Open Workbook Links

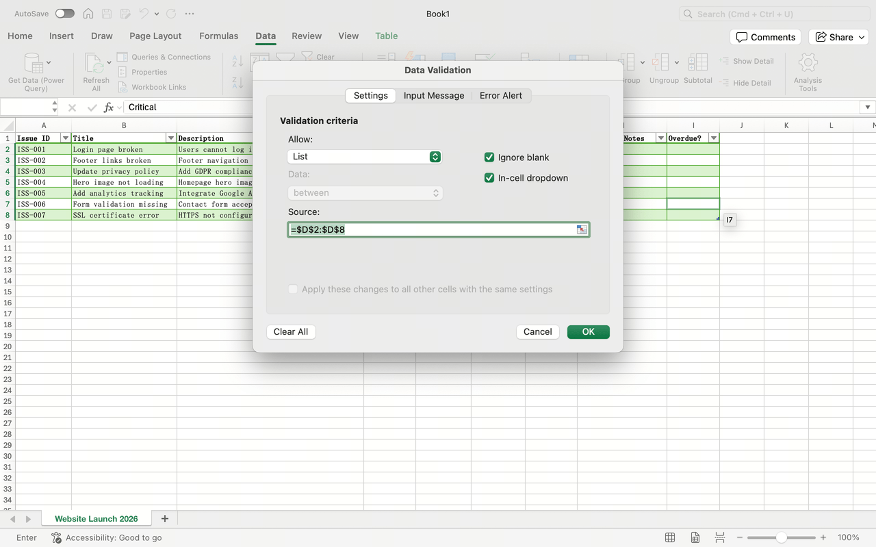coord(152,87)
